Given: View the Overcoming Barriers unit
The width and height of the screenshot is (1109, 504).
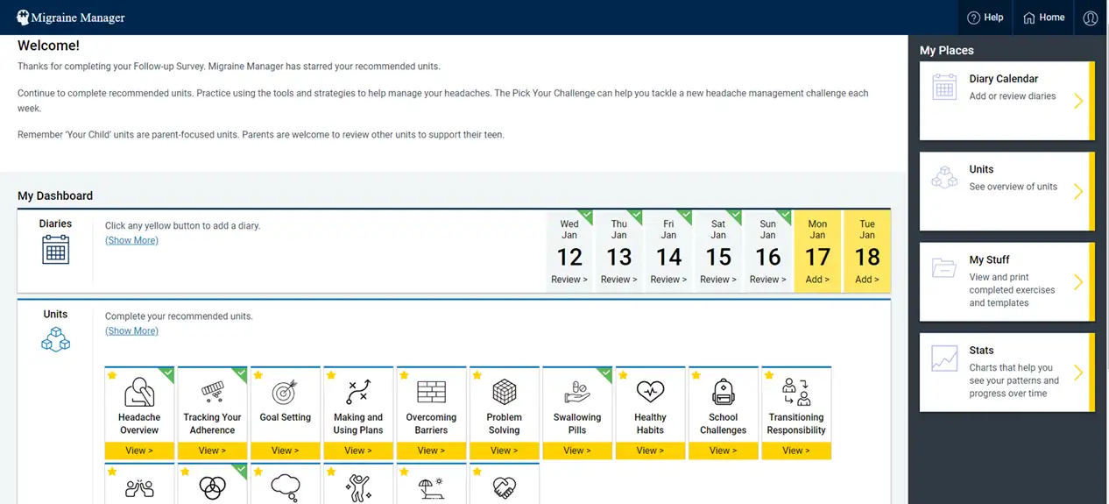Looking at the screenshot, I should pos(431,451).
